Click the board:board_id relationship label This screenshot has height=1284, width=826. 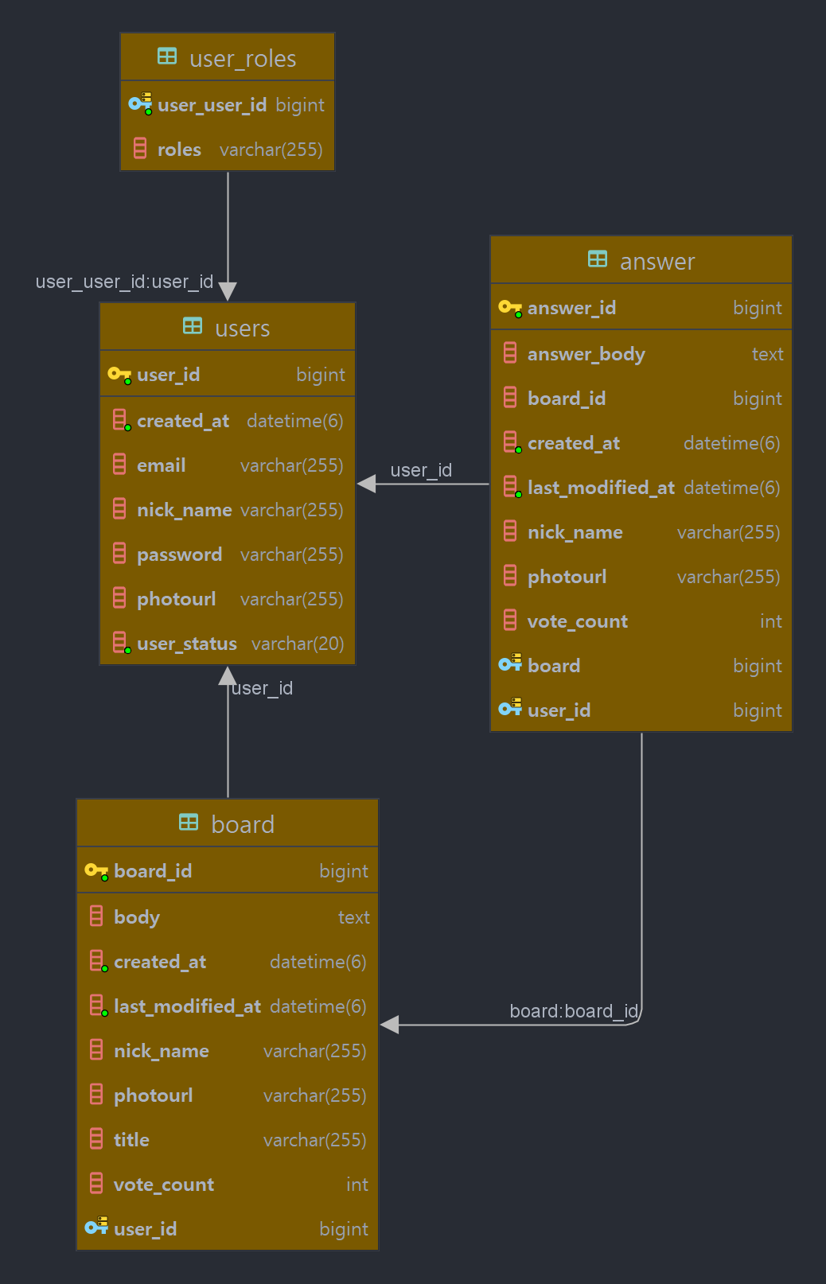[574, 1011]
